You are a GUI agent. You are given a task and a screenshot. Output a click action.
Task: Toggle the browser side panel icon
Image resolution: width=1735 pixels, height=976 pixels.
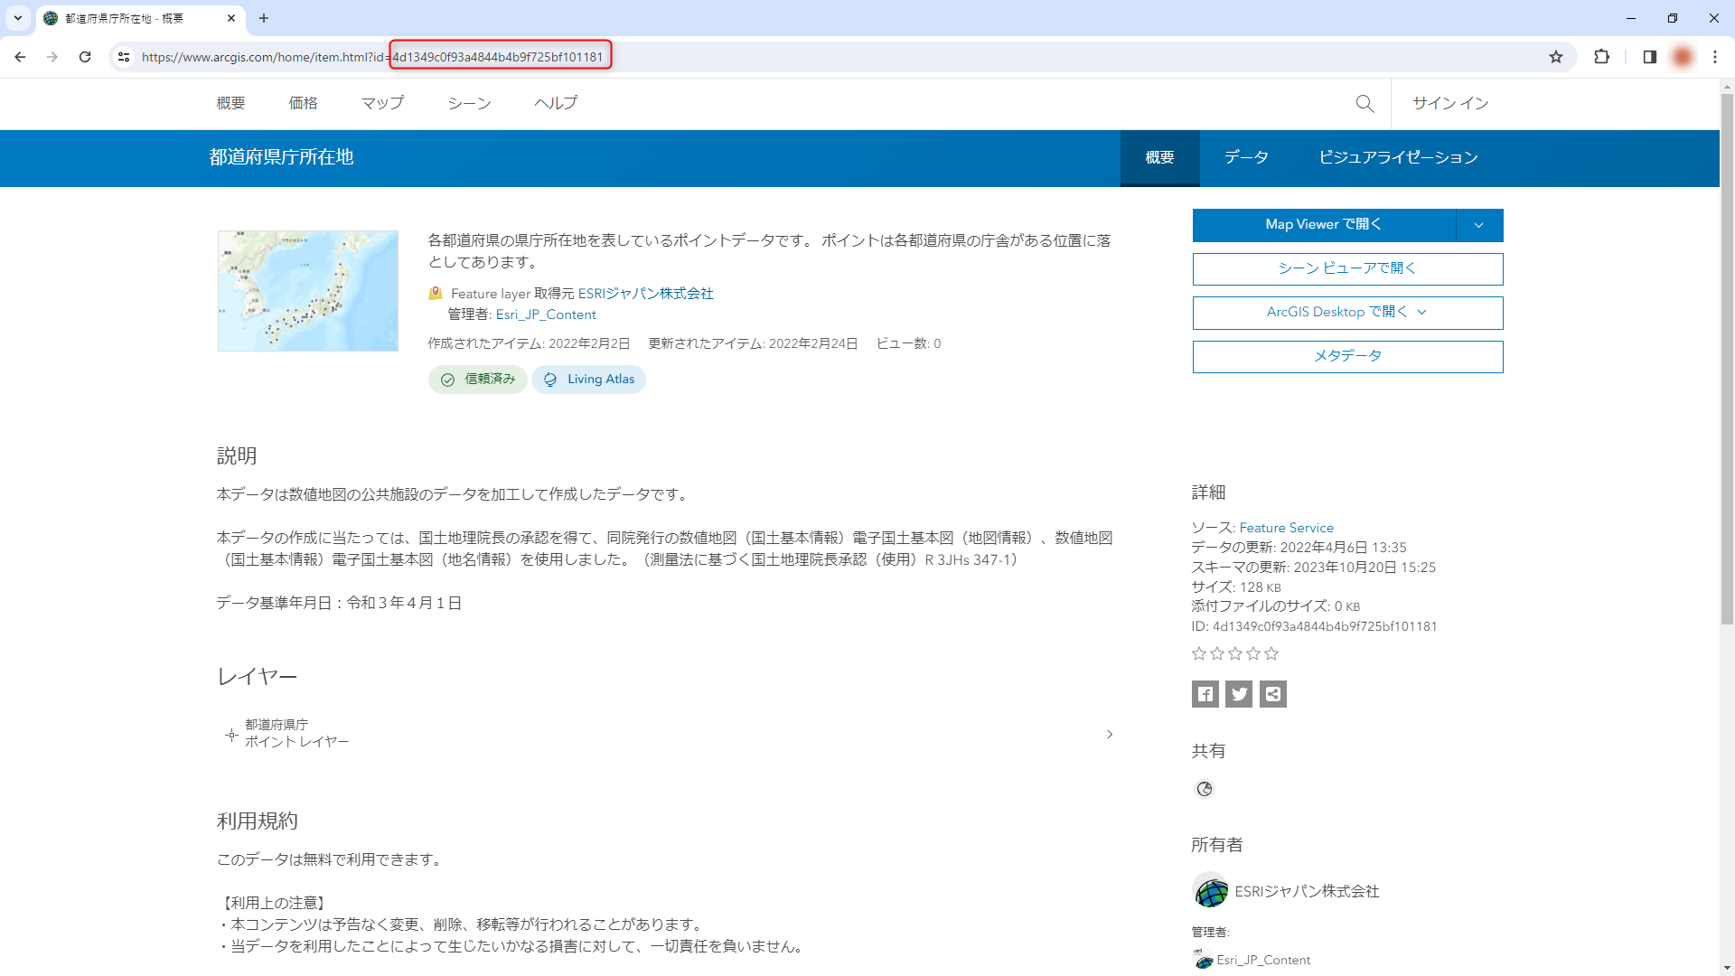1649,57
